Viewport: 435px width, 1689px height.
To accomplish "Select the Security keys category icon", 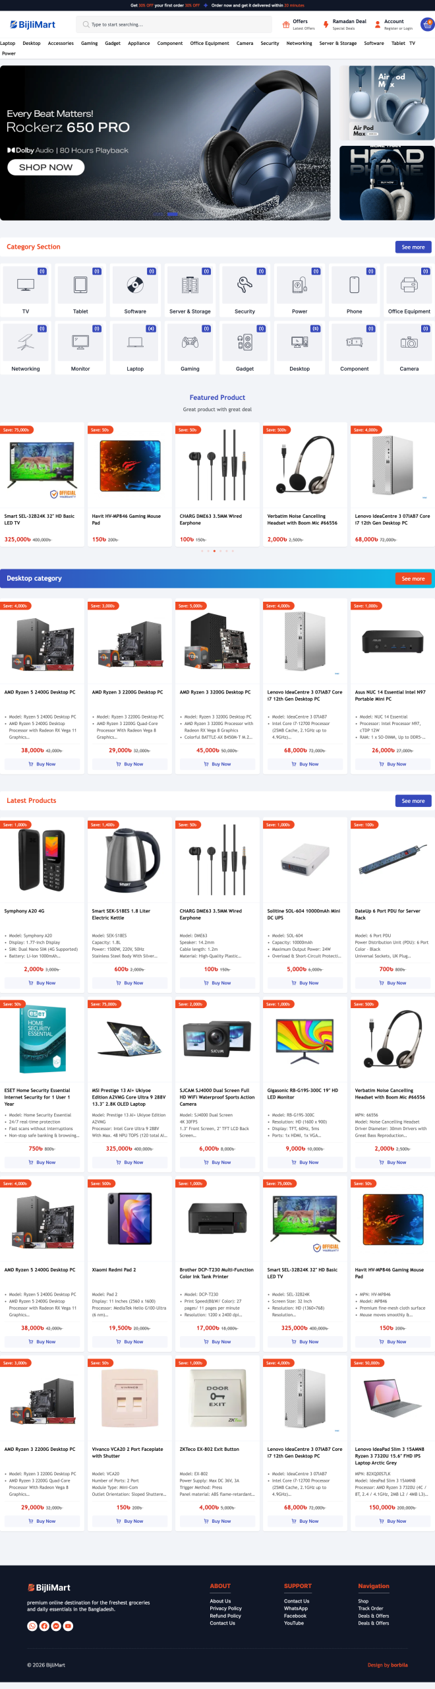I will coord(245,285).
